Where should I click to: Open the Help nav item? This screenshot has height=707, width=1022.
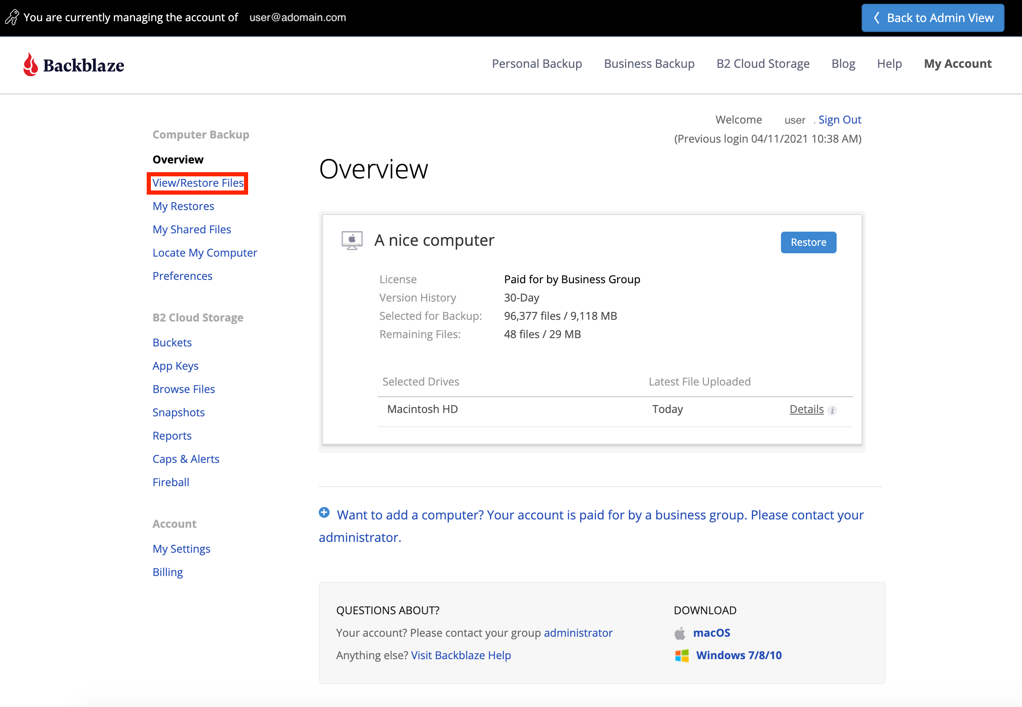pos(889,64)
